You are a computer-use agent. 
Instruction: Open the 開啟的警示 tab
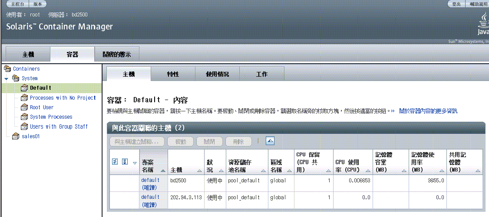tap(117, 55)
